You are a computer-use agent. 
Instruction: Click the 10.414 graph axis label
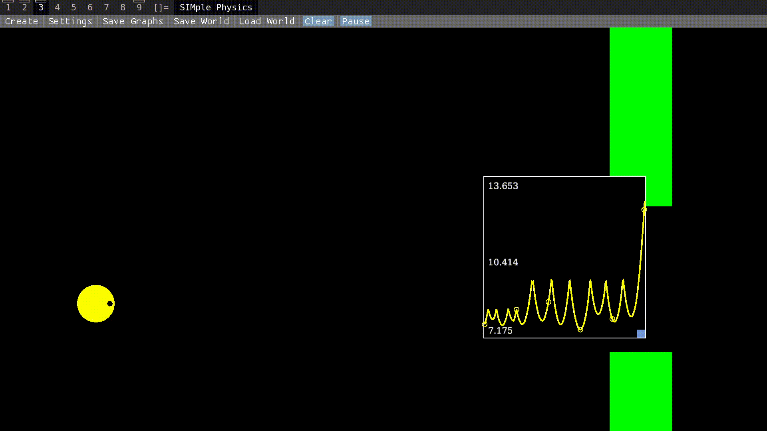coord(503,262)
